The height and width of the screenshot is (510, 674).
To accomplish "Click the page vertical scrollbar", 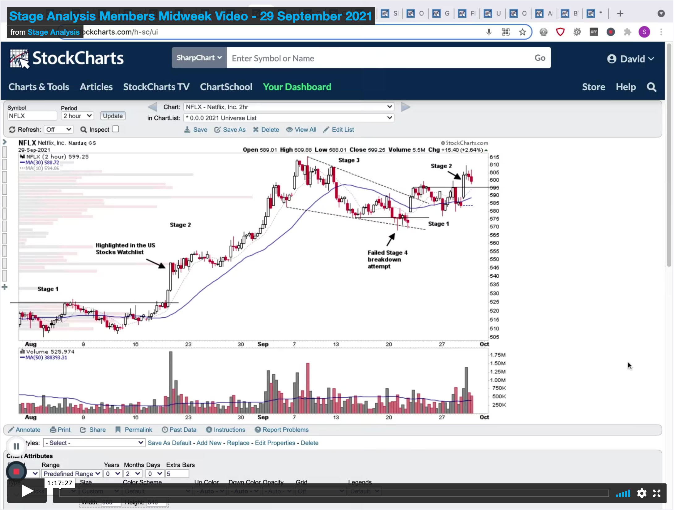I will pyautogui.click(x=669, y=155).
